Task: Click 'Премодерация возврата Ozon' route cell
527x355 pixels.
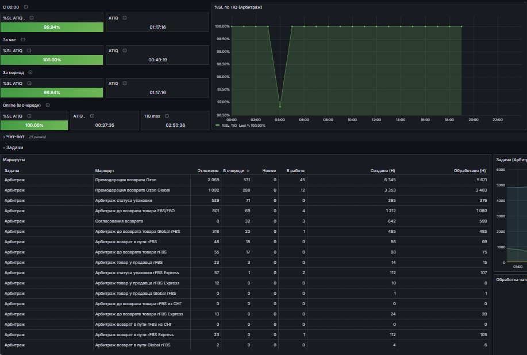Action: (x=126, y=180)
